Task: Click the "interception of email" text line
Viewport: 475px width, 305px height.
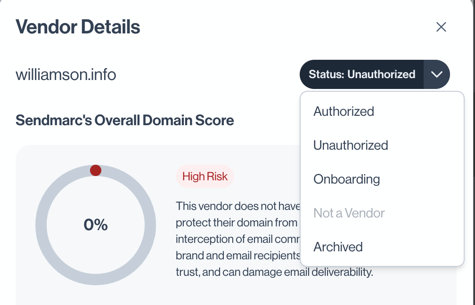Action: 238,239
